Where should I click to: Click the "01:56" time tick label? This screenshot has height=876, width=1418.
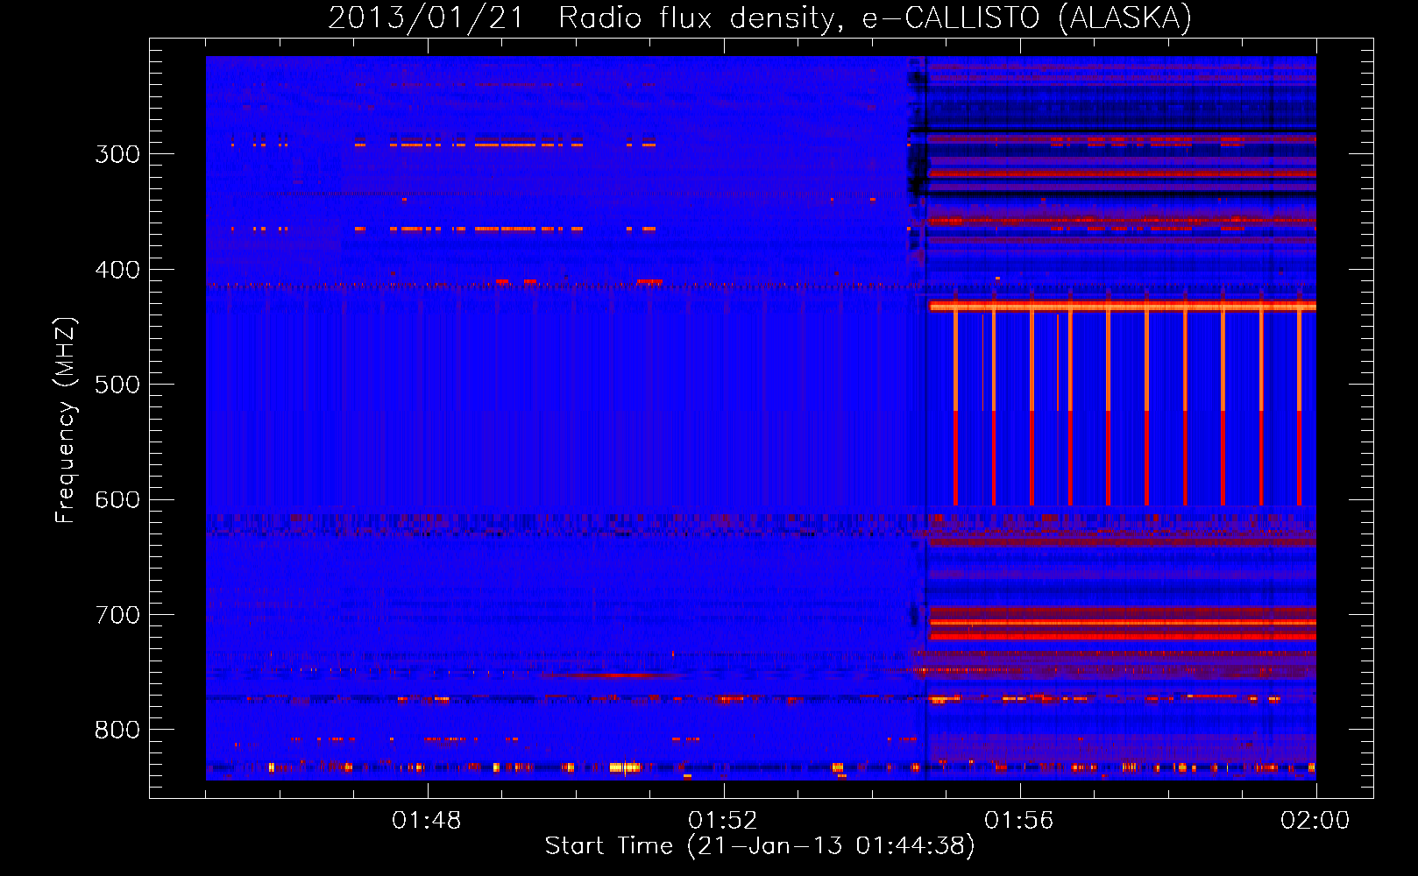point(1019,821)
